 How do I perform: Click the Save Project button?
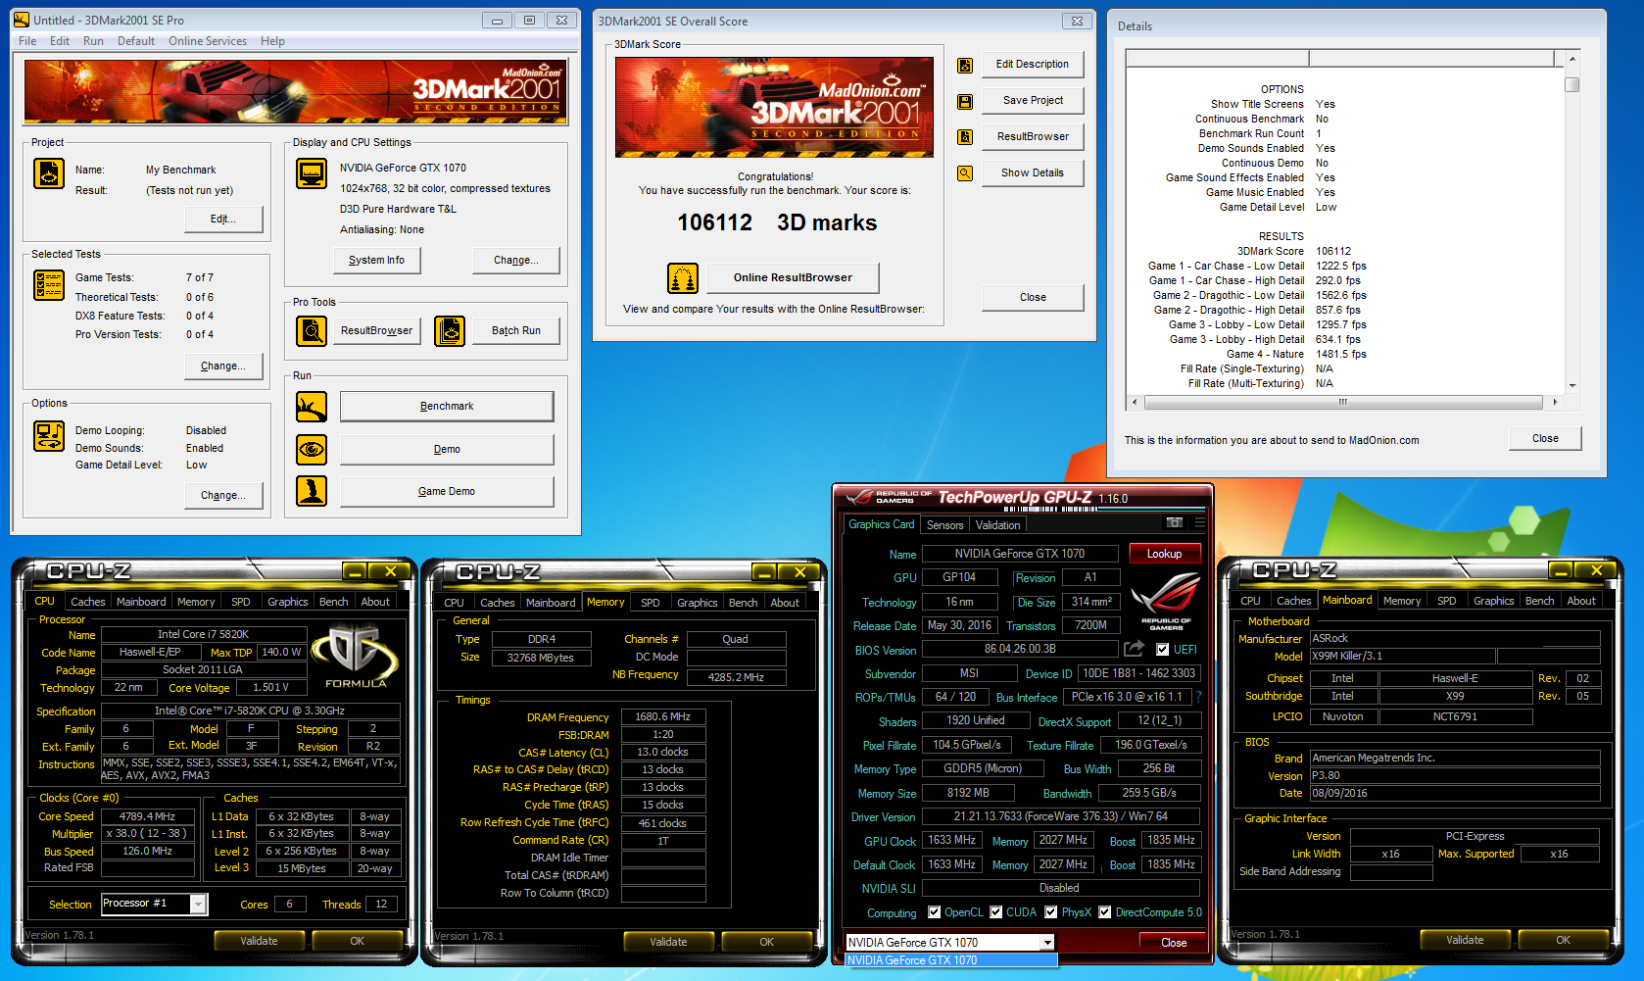coord(1033,100)
